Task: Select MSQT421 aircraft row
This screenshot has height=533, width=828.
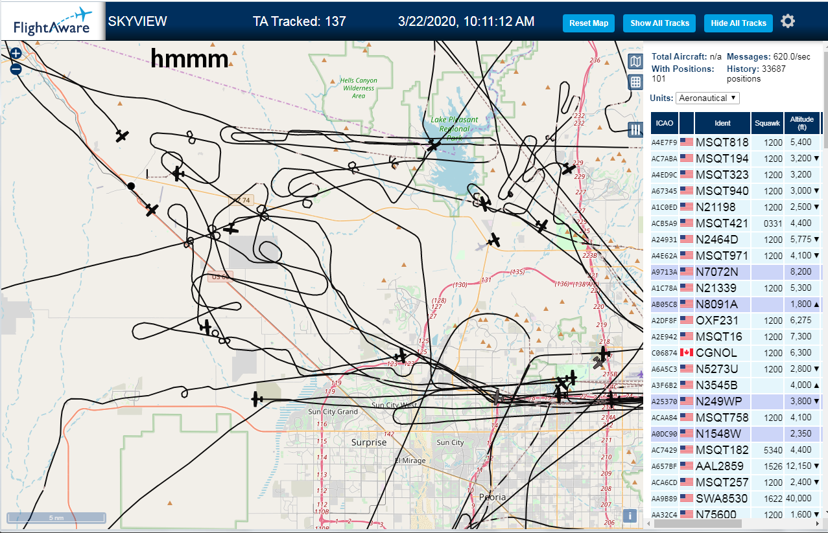Action: tap(736, 223)
